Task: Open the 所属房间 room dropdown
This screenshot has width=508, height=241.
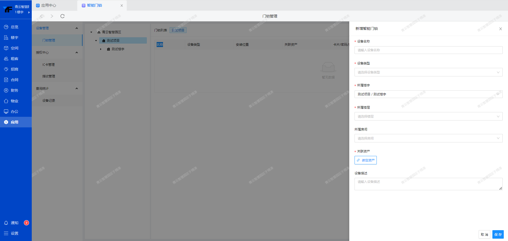Action: [428, 138]
